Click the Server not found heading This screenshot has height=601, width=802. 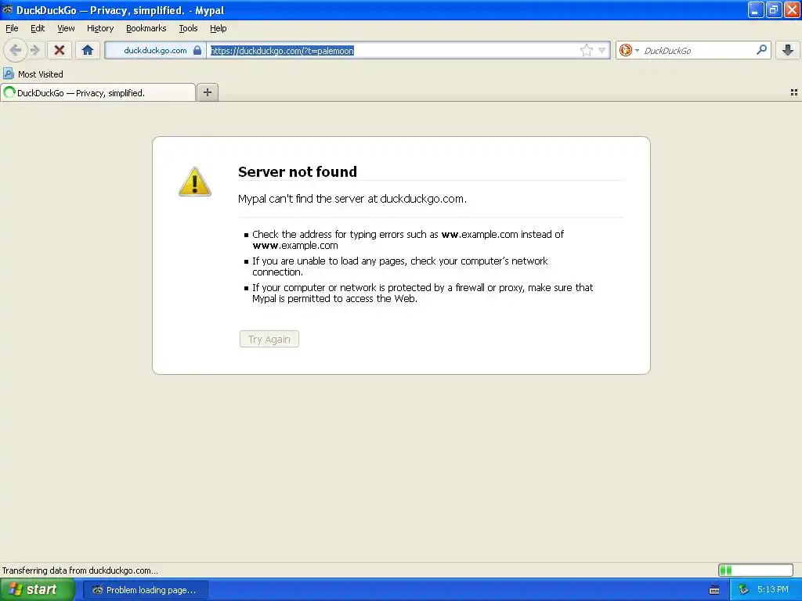click(297, 171)
